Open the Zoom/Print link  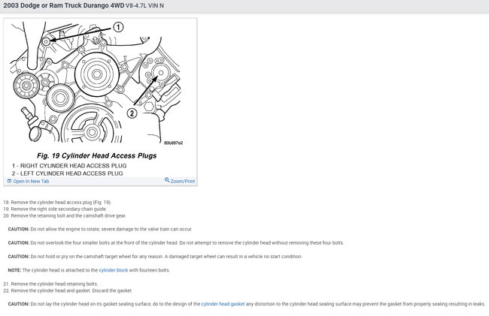tap(183, 181)
